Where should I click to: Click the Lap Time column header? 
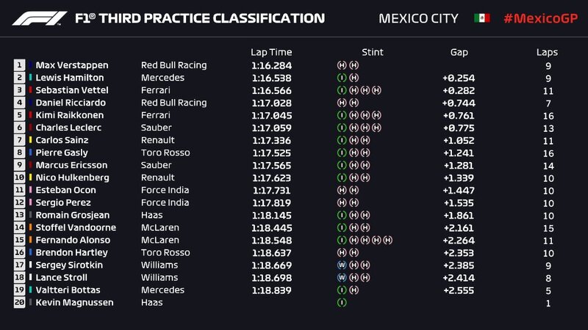pyautogui.click(x=271, y=52)
